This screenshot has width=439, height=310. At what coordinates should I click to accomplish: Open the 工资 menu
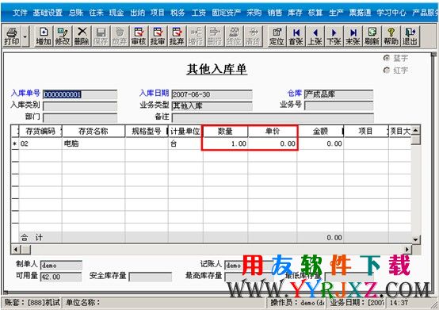[199, 13]
